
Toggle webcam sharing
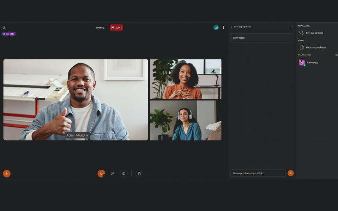[x=113, y=173]
